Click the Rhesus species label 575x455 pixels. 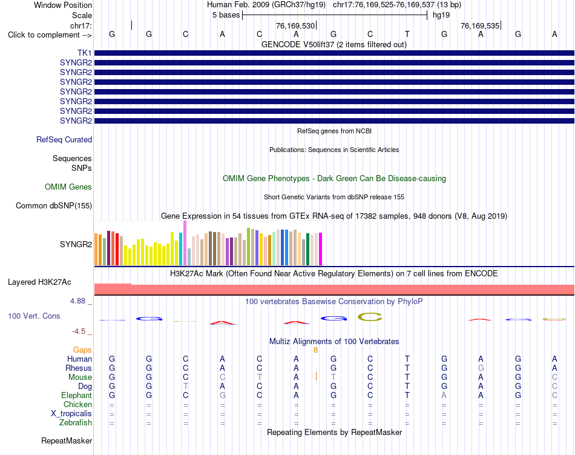pyautogui.click(x=79, y=368)
